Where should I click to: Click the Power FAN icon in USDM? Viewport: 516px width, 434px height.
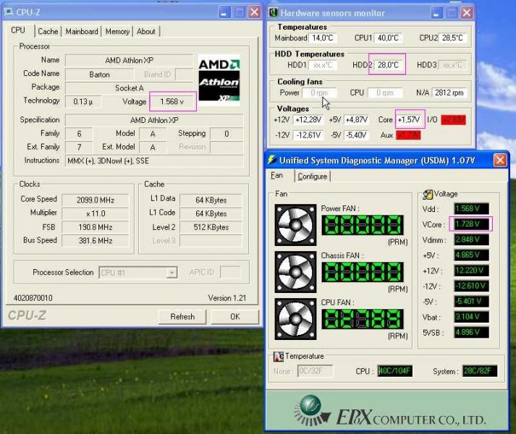(x=295, y=225)
